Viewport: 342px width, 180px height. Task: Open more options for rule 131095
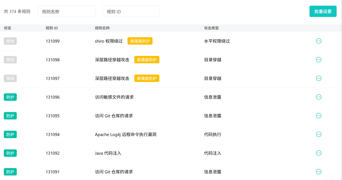coord(319,116)
